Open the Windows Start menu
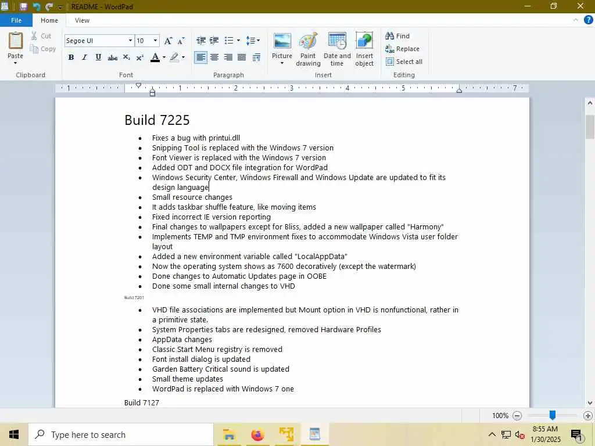The image size is (595, 446). [14, 434]
